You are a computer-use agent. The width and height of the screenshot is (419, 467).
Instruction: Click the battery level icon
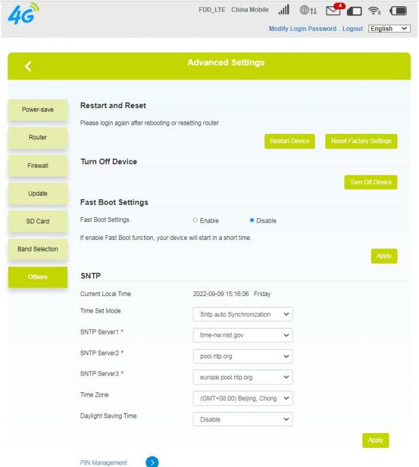click(398, 10)
